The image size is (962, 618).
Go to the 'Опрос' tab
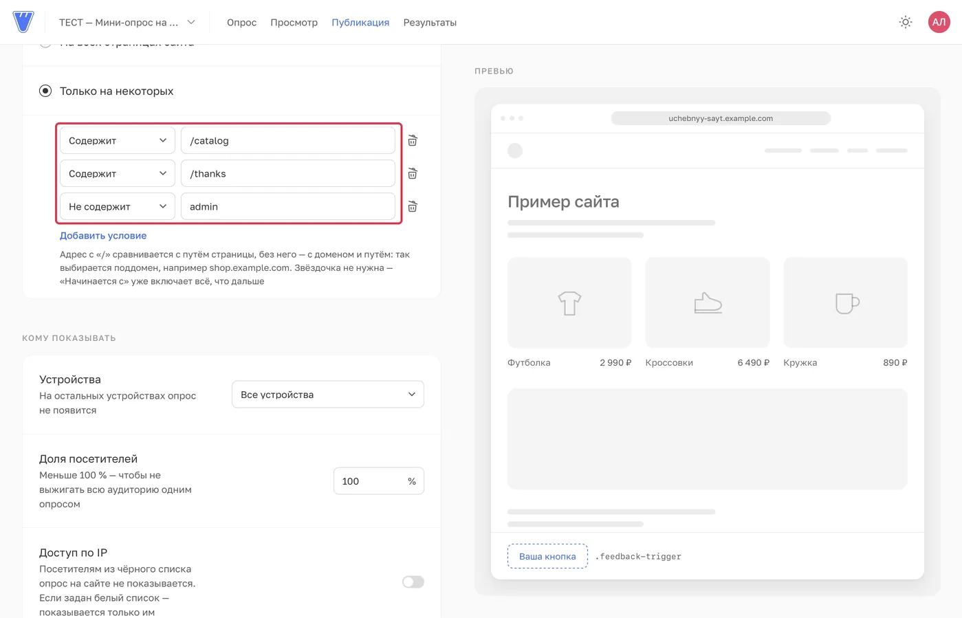[241, 22]
